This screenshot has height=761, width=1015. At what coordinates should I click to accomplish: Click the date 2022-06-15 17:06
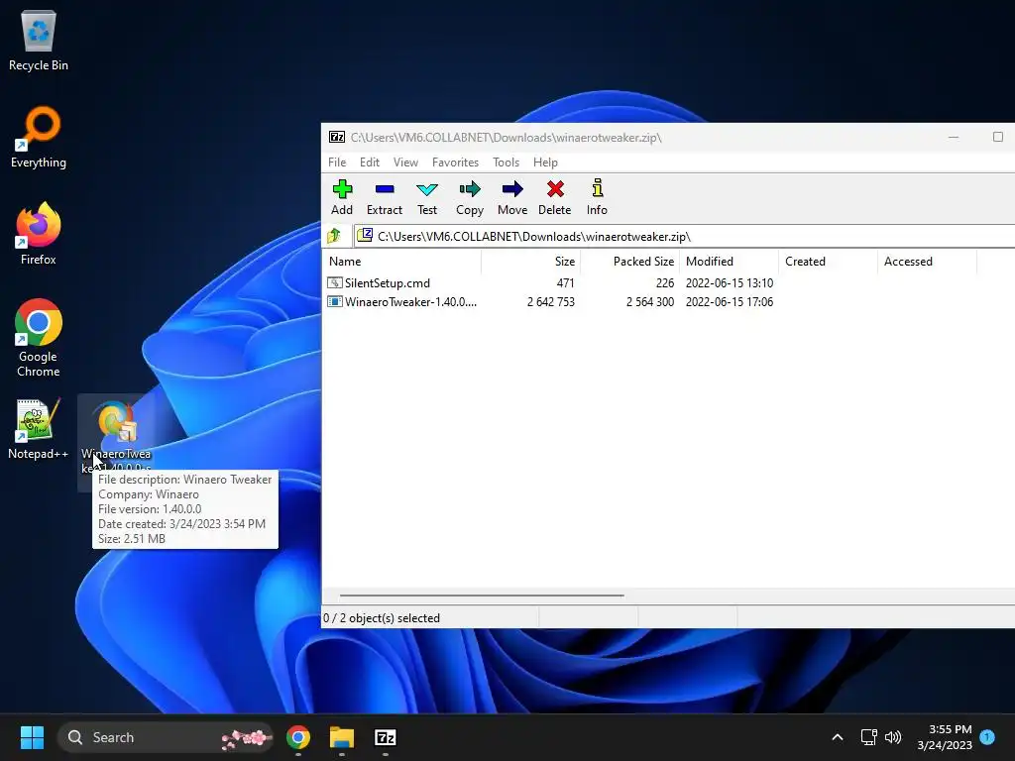point(730,301)
